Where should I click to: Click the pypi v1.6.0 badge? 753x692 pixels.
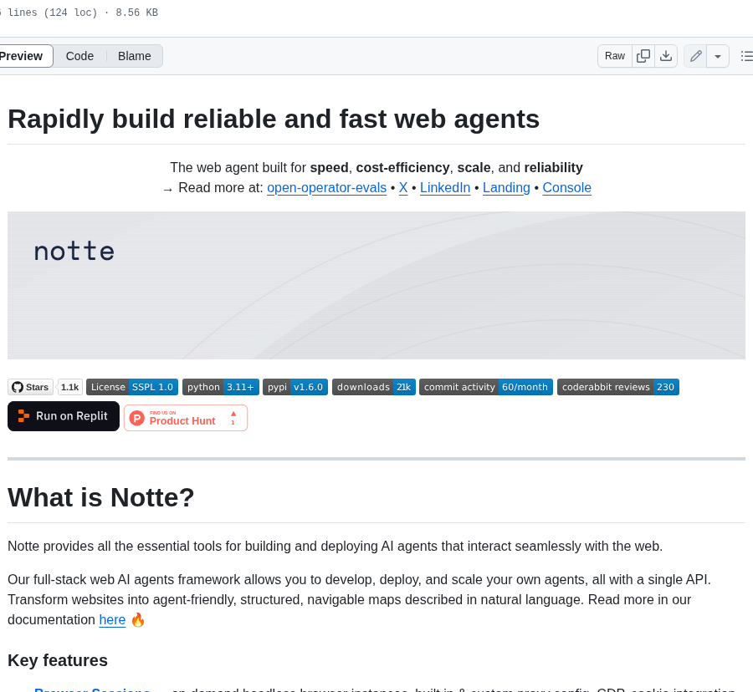tap(295, 386)
